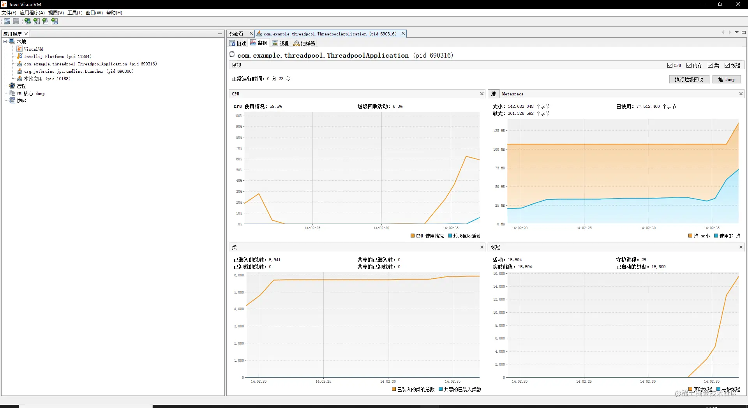Close the 线程 chart panel

coord(741,247)
